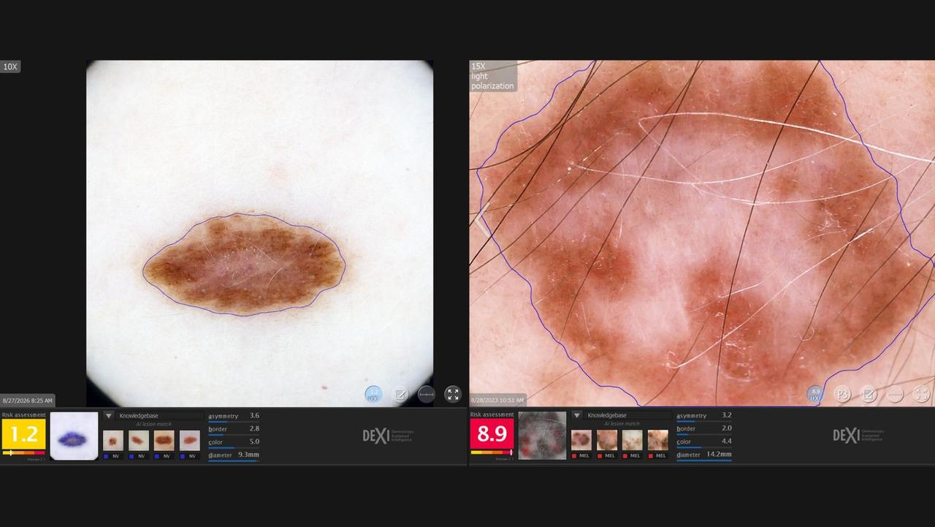The image size is (935, 527).
Task: Select the first NV lesion match thumbnail
Action: click(113, 441)
